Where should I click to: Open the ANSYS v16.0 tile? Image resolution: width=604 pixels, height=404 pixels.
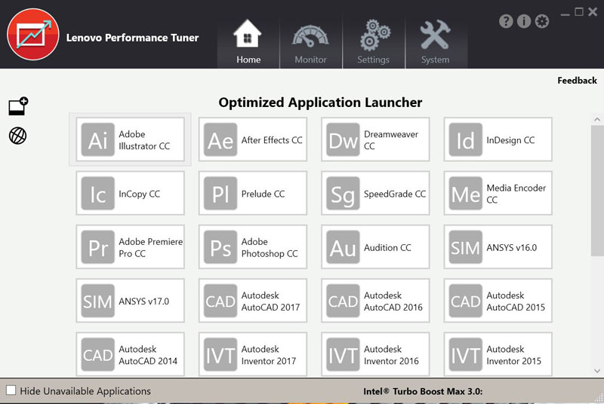coord(498,246)
